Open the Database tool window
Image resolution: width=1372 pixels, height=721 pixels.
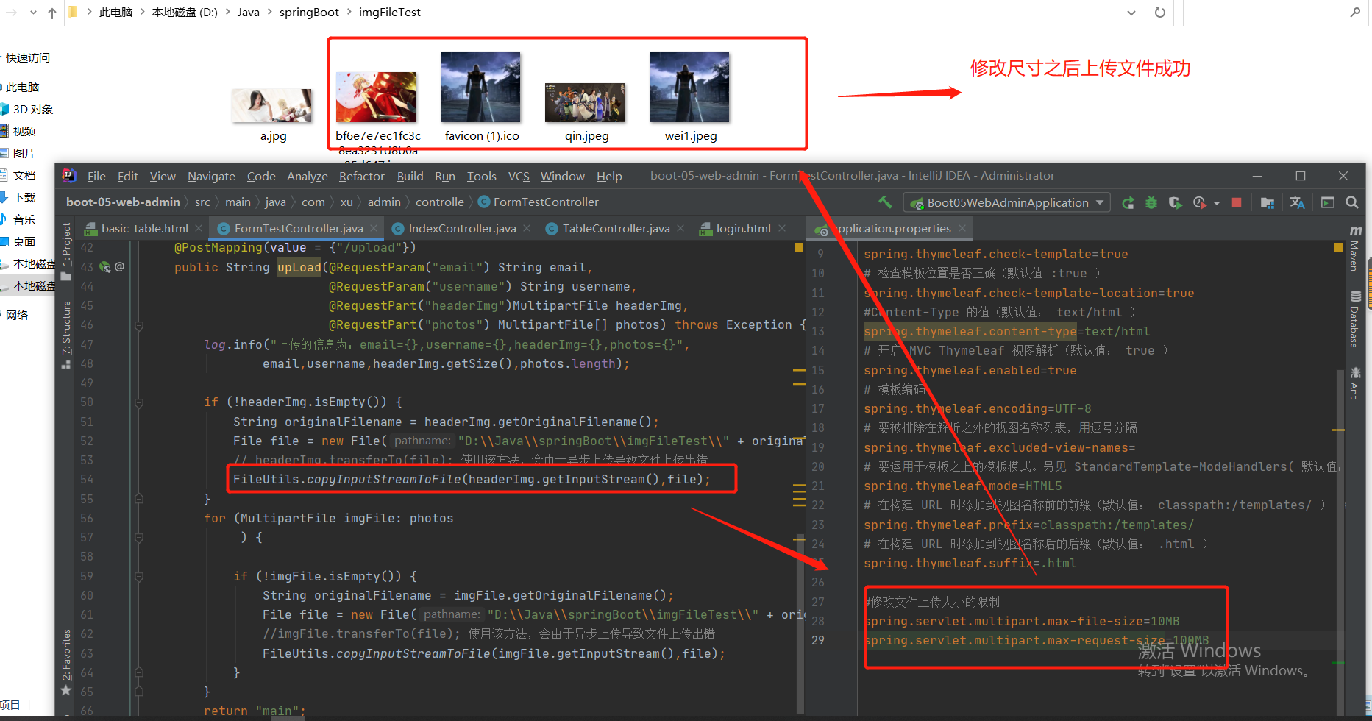[x=1354, y=318]
